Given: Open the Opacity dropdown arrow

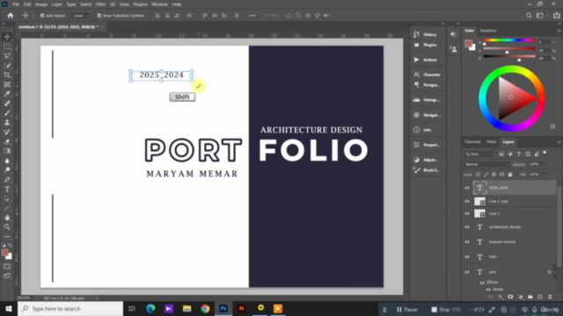Looking at the screenshot, I should point(544,164).
